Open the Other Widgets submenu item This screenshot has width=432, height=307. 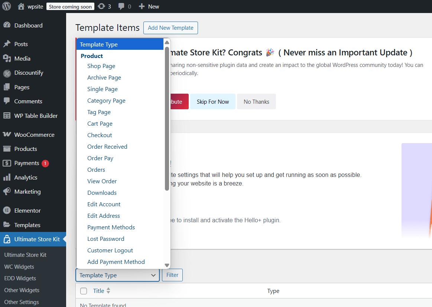click(x=22, y=290)
